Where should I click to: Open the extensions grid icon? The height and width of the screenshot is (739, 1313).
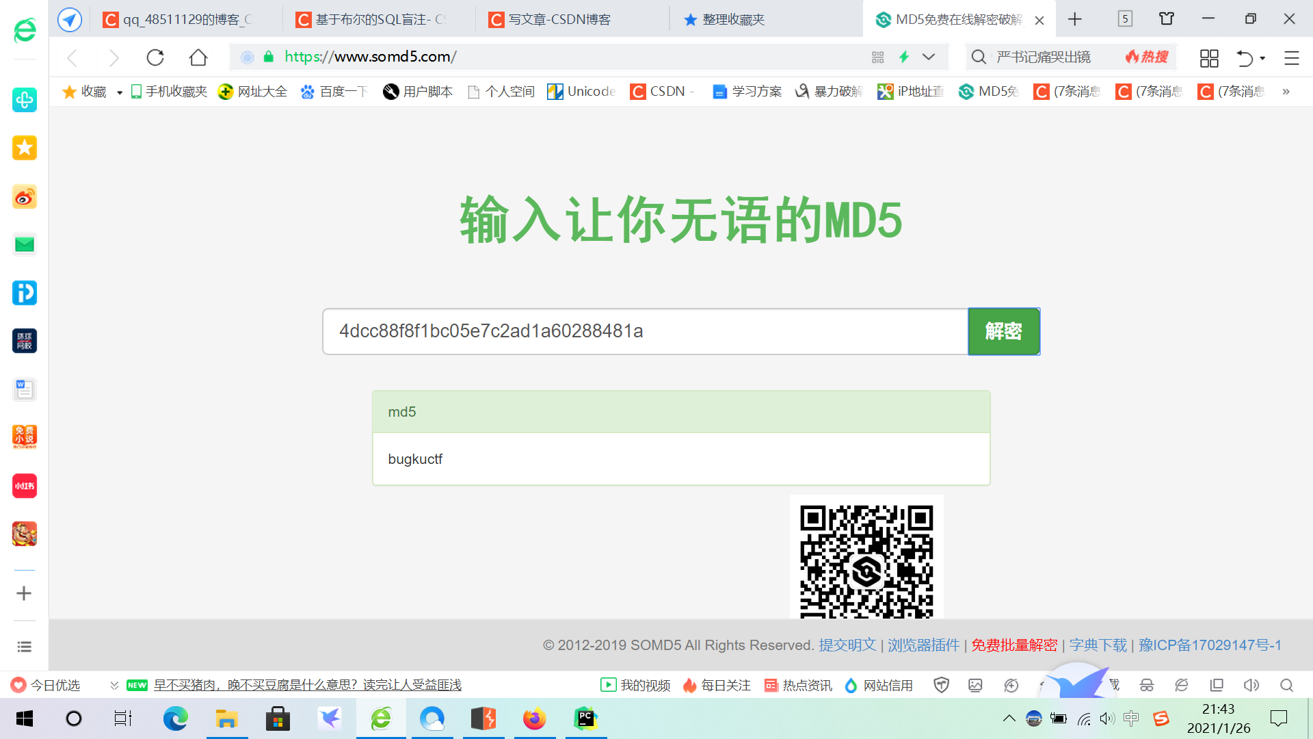(1209, 58)
